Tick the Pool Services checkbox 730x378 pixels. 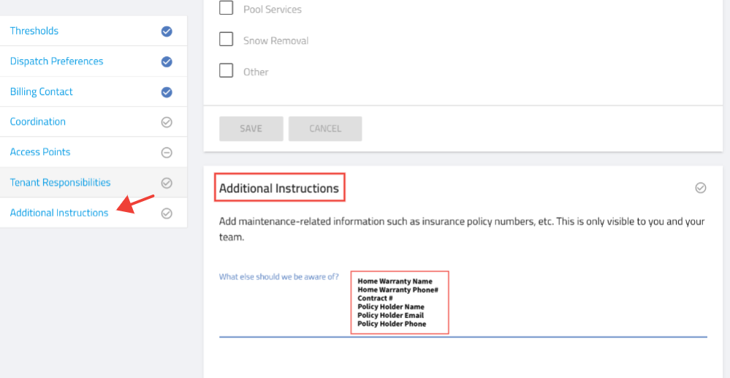point(227,8)
